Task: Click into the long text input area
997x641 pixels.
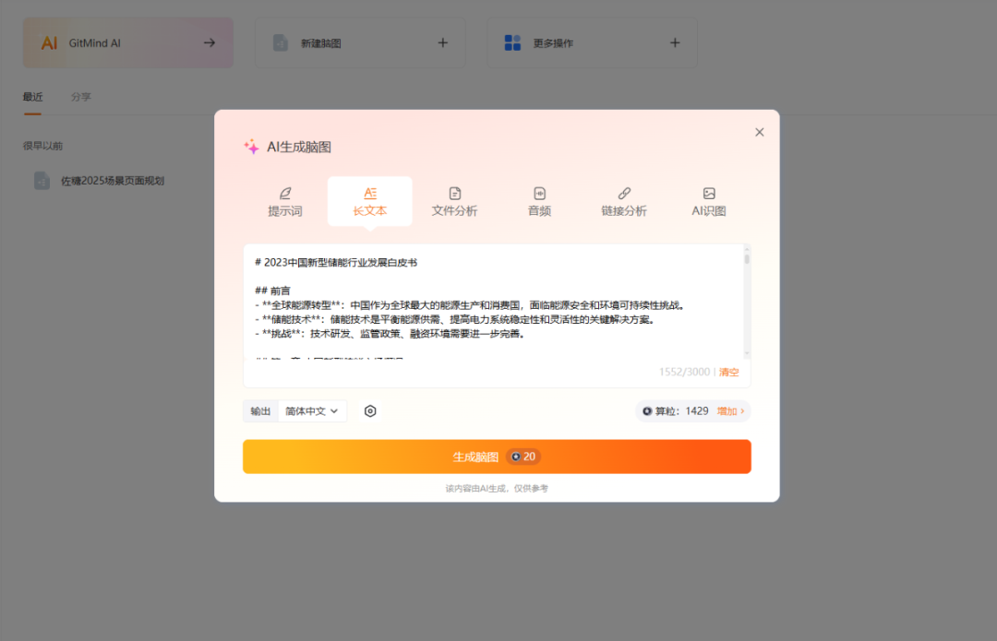Action: pos(493,302)
